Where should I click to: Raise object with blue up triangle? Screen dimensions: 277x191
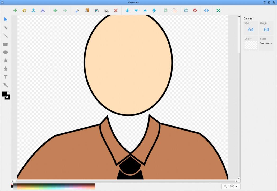(x=145, y=11)
